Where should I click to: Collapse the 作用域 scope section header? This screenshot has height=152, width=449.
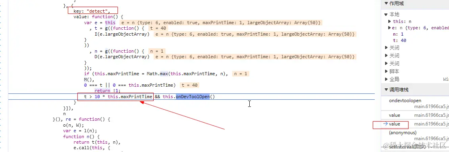[x=414, y=4]
